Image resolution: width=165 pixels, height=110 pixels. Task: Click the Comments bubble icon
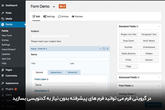3,76
